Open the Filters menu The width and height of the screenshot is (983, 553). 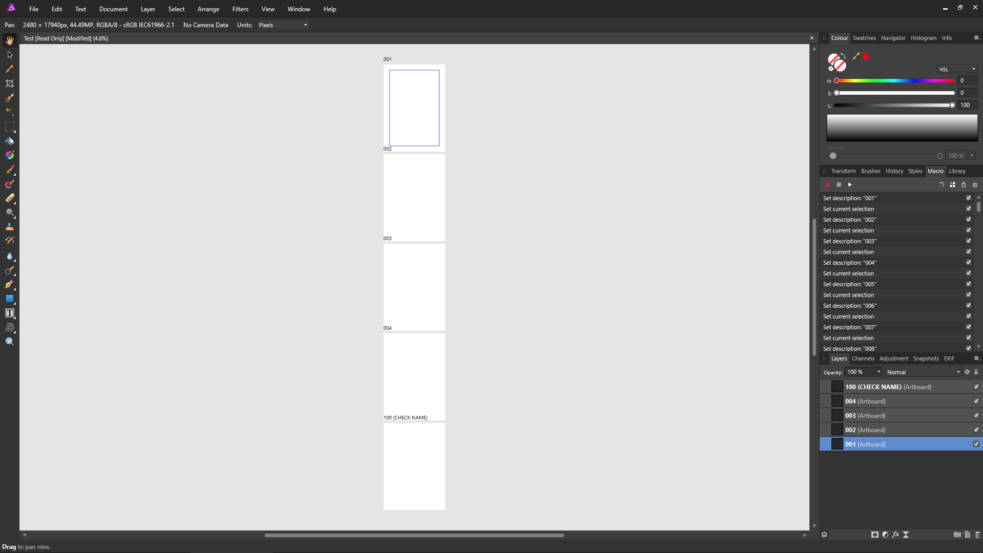coord(240,9)
